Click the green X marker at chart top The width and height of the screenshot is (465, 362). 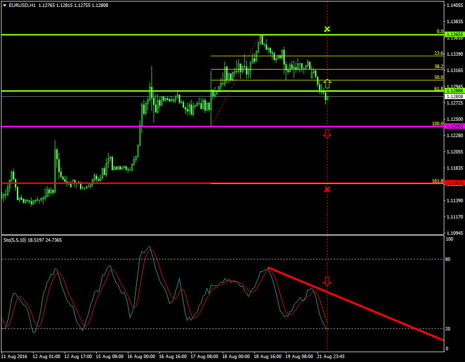(x=327, y=29)
